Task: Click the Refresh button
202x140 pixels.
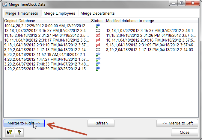Action: point(101,123)
